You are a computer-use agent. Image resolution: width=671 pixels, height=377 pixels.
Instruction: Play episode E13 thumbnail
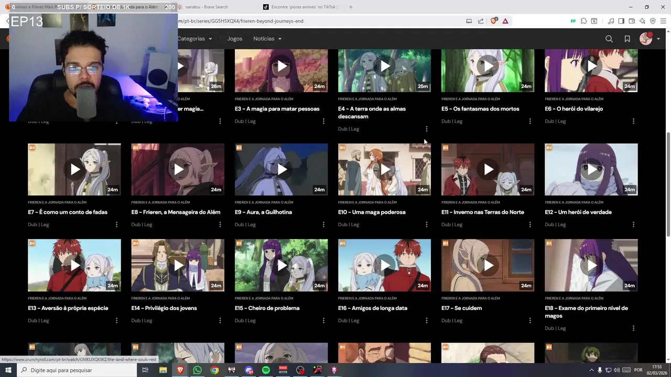pos(74,265)
